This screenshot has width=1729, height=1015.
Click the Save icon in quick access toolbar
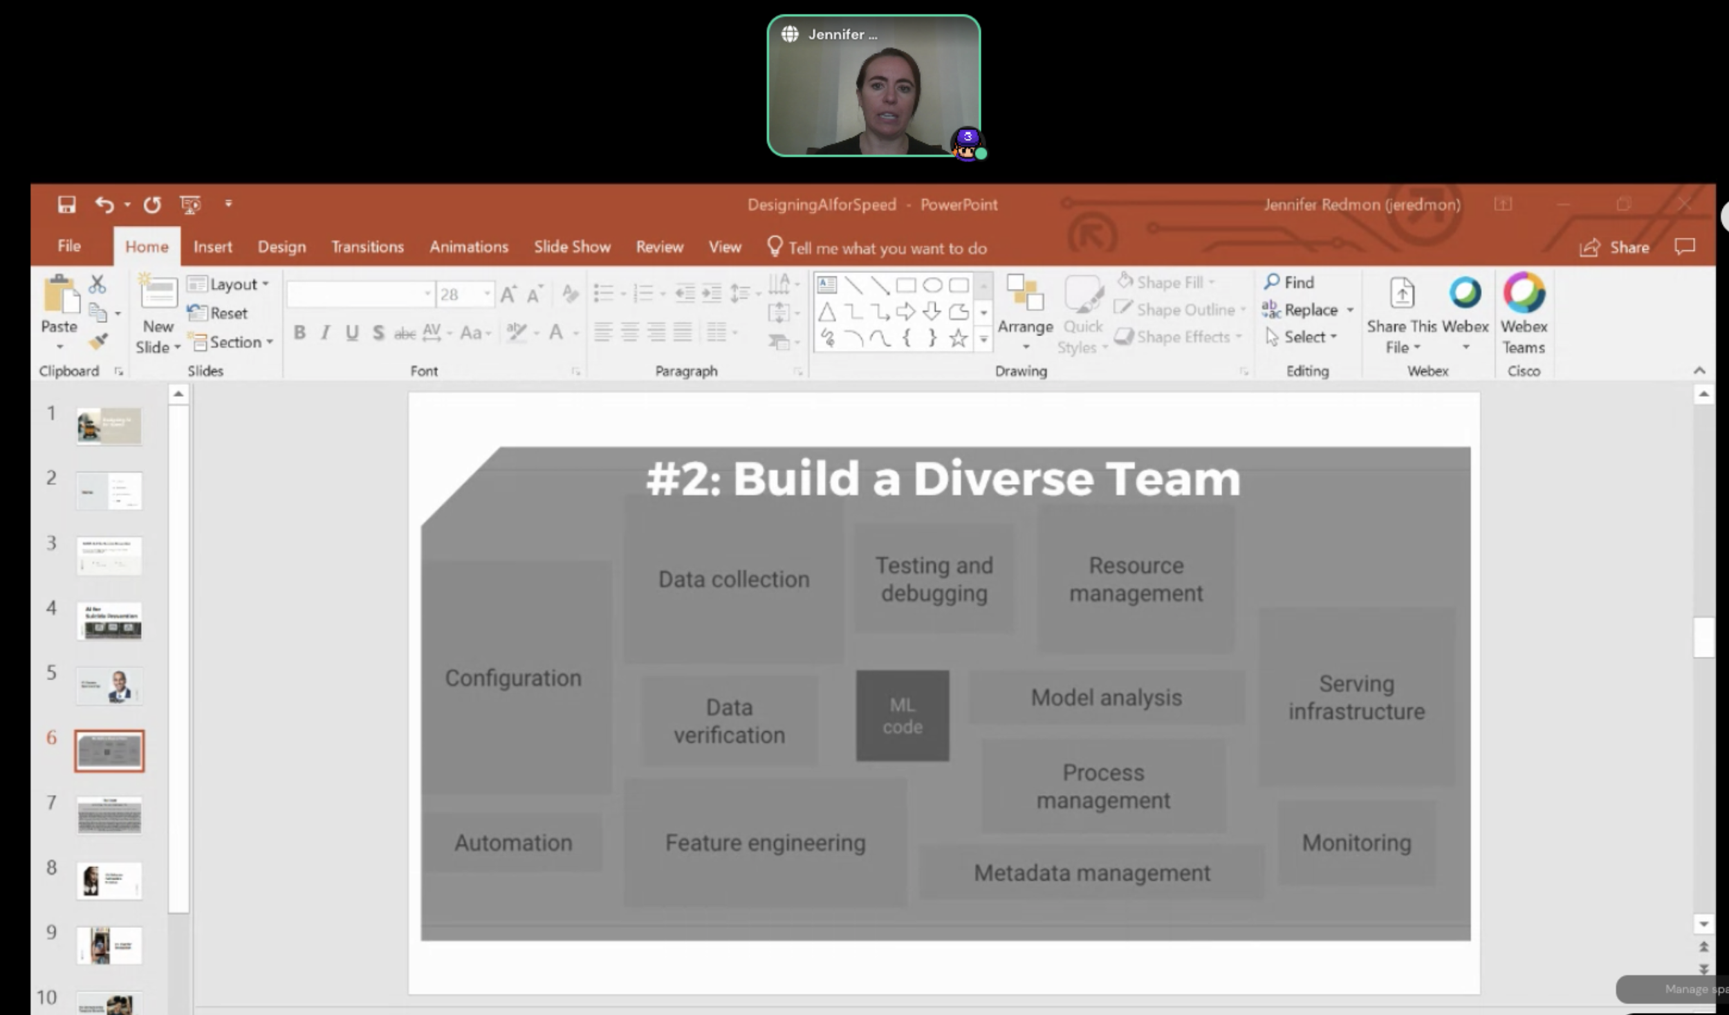tap(66, 205)
